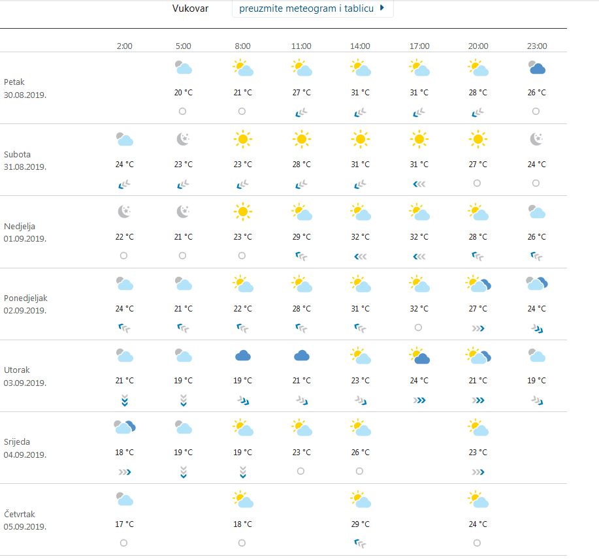Image resolution: width=599 pixels, height=559 pixels.
Task: Click Subota 17:00 wind direction arrow
Action: 419,184
